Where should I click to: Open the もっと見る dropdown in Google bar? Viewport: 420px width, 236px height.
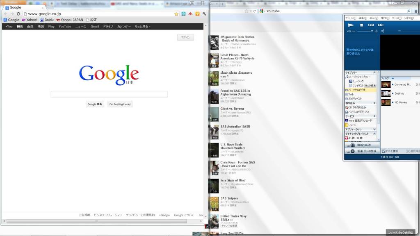tap(142, 27)
